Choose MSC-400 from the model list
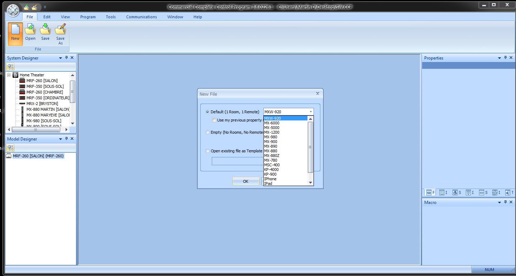This screenshot has height=276, width=516. pos(286,165)
